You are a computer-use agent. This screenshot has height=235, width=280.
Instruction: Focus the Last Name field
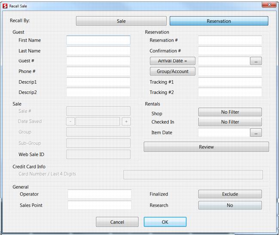coord(98,51)
